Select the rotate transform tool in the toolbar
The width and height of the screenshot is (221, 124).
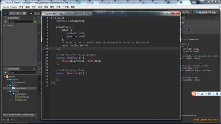tap(12, 13)
